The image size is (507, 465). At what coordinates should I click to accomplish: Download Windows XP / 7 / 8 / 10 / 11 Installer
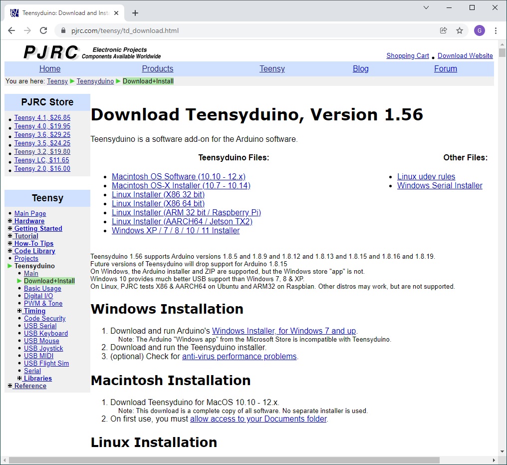click(x=176, y=230)
